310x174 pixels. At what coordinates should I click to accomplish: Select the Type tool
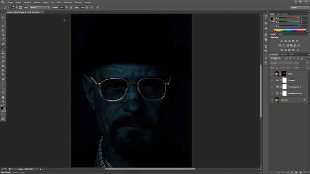pyautogui.click(x=3, y=84)
